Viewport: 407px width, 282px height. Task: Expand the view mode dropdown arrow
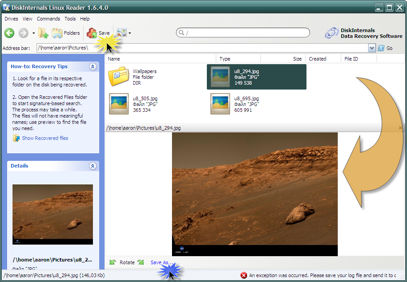click(x=130, y=33)
